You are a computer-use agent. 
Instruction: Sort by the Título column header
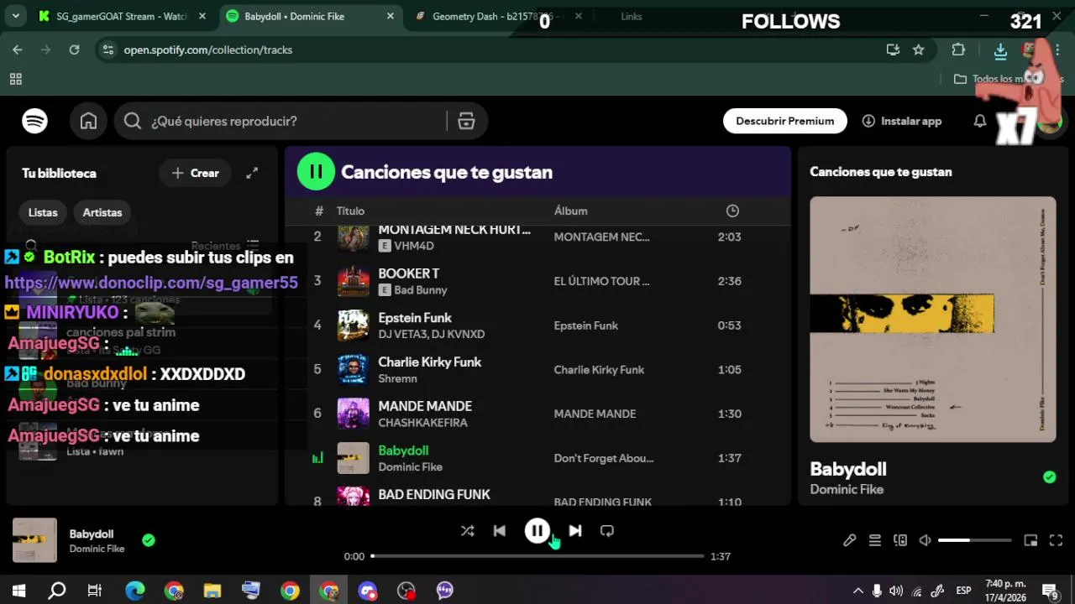pos(350,211)
